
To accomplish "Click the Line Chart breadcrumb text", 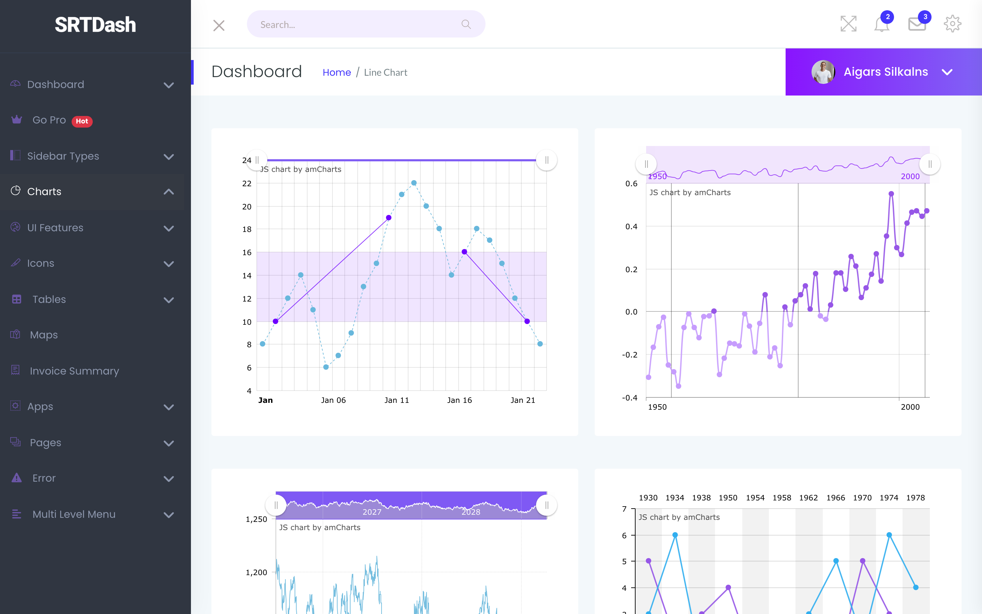I will 386,72.
